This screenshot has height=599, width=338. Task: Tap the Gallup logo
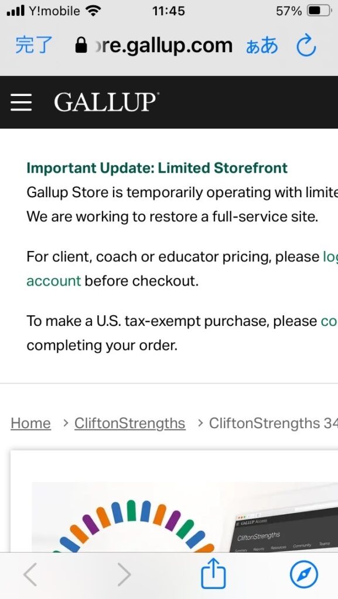click(x=106, y=102)
